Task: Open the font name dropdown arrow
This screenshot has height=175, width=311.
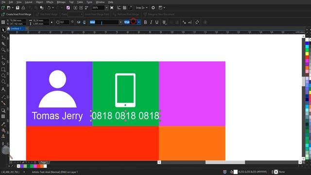Action: (x=121, y=22)
